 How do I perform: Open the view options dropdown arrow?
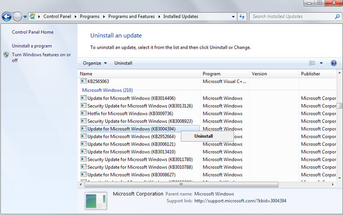coord(321,63)
